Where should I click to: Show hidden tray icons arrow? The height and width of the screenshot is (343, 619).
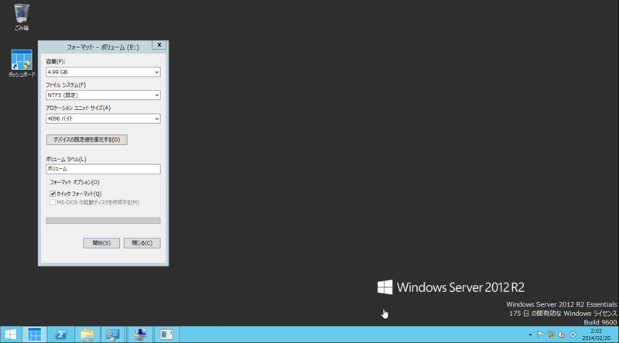(530, 334)
